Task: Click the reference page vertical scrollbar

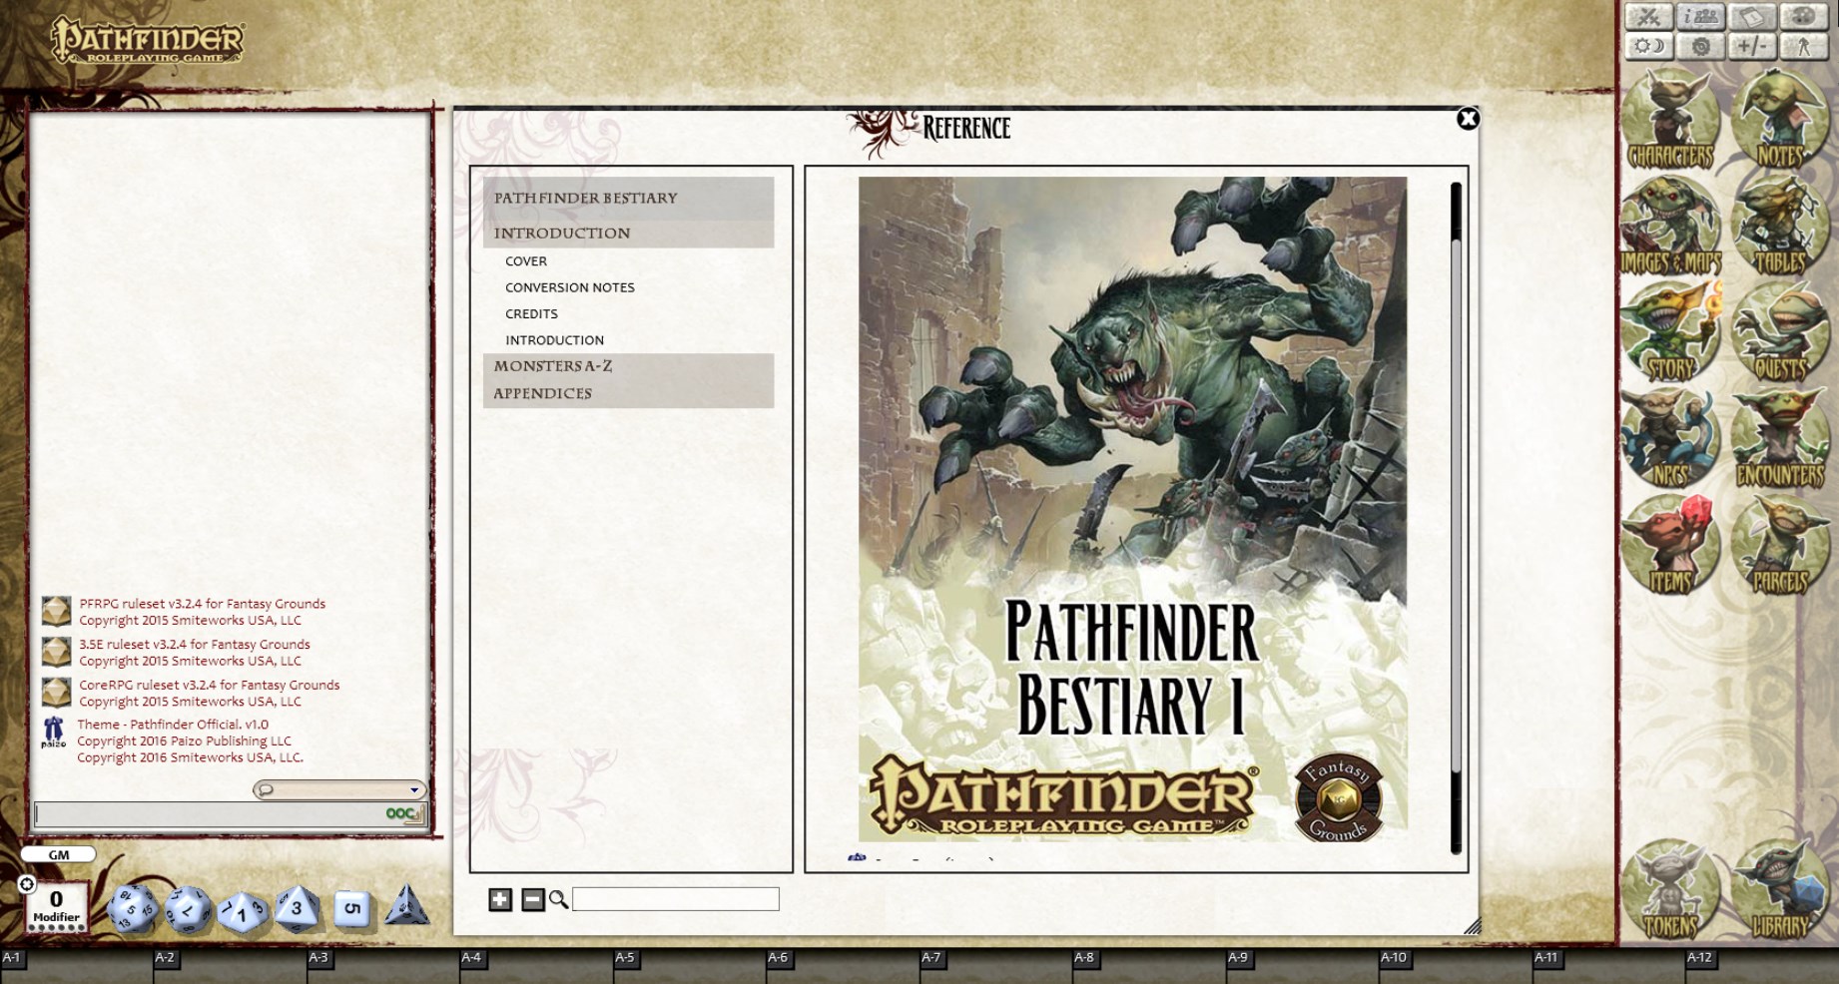Action: (1456, 518)
